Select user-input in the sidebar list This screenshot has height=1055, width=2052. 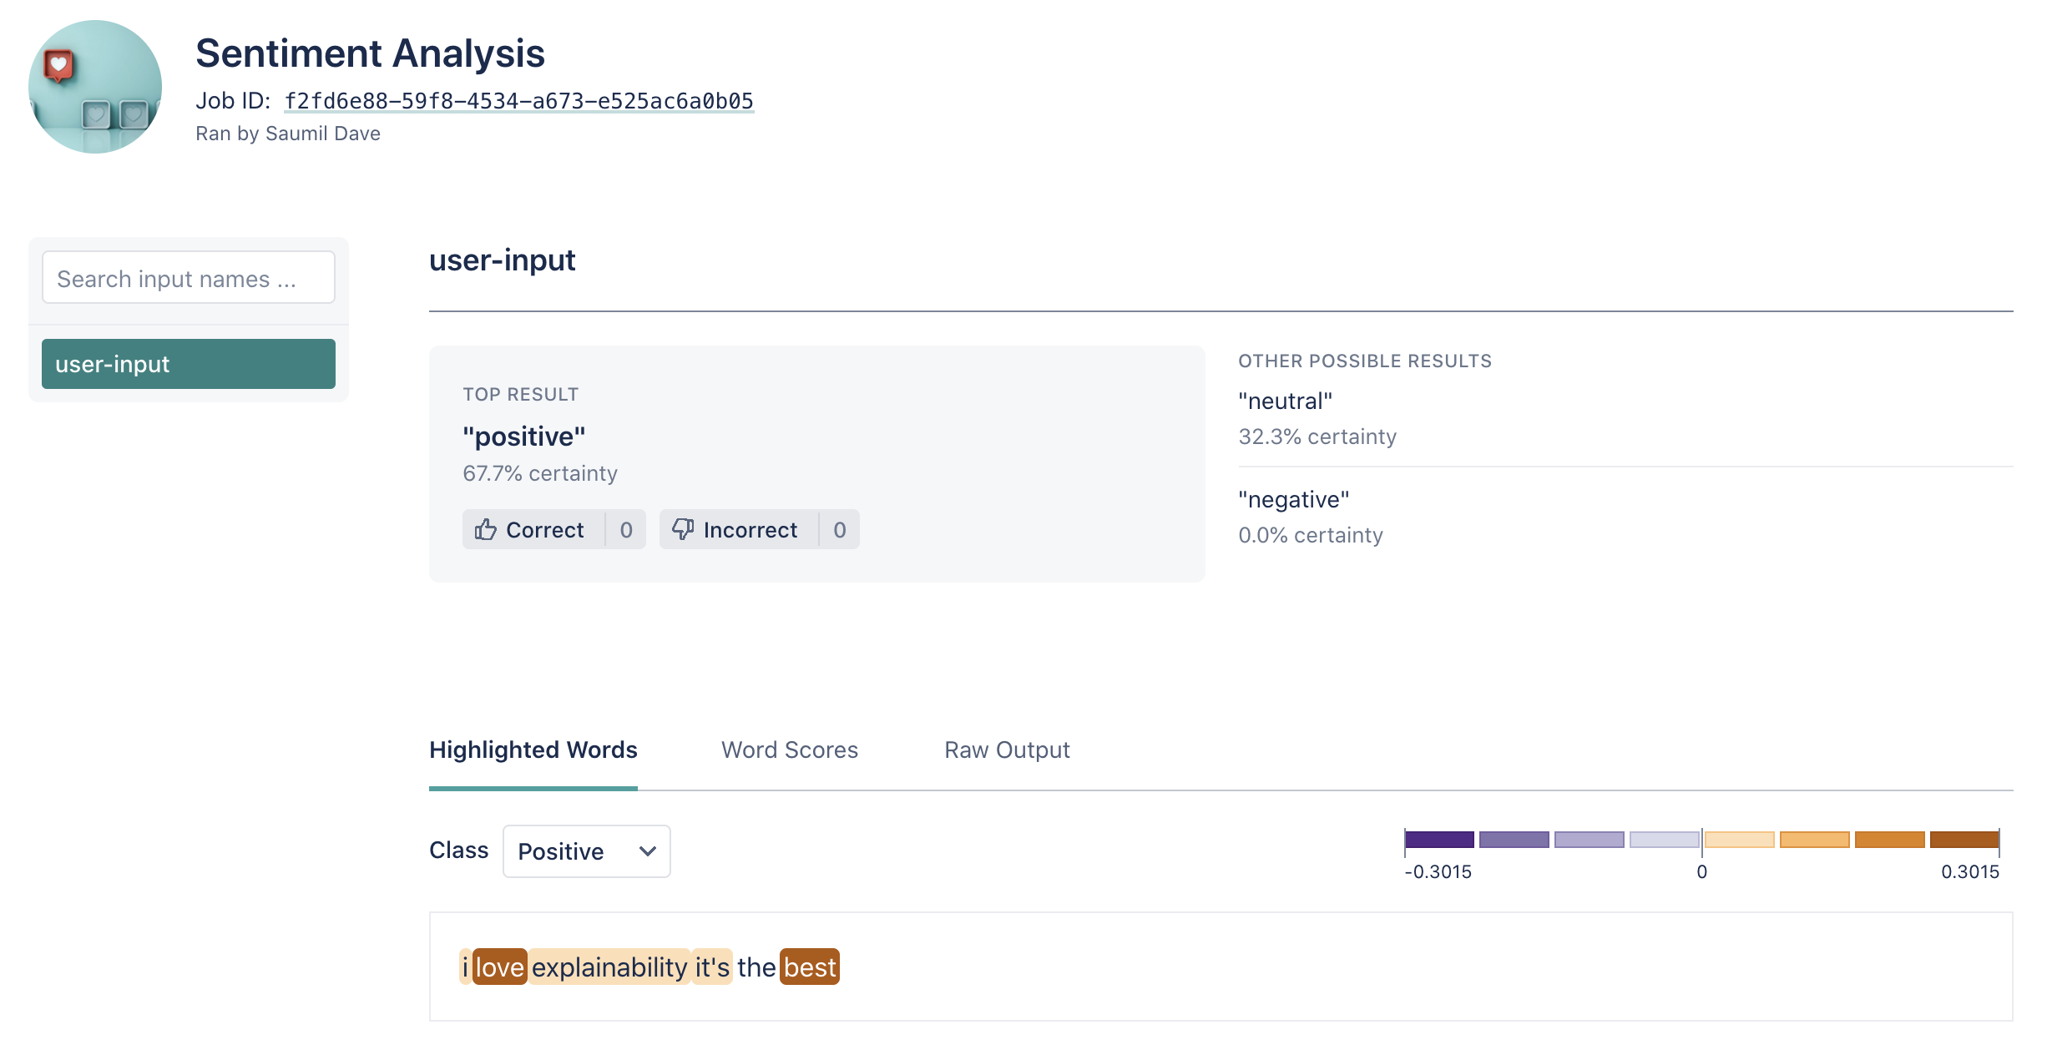click(x=189, y=364)
